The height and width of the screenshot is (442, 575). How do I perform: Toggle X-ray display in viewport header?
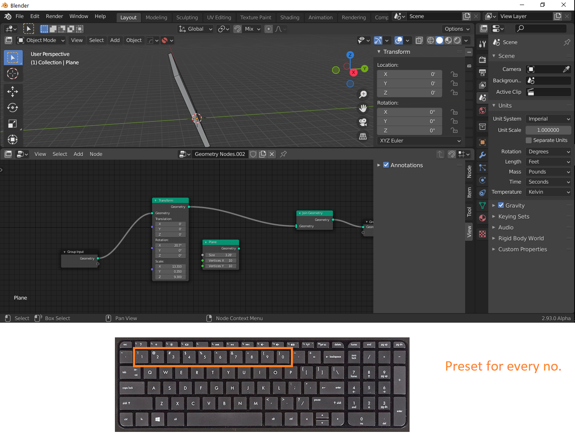pos(419,40)
